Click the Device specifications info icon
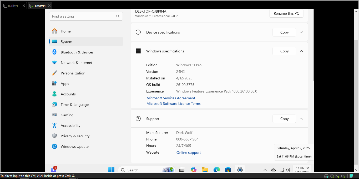The height and width of the screenshot is (179, 359). (138, 32)
